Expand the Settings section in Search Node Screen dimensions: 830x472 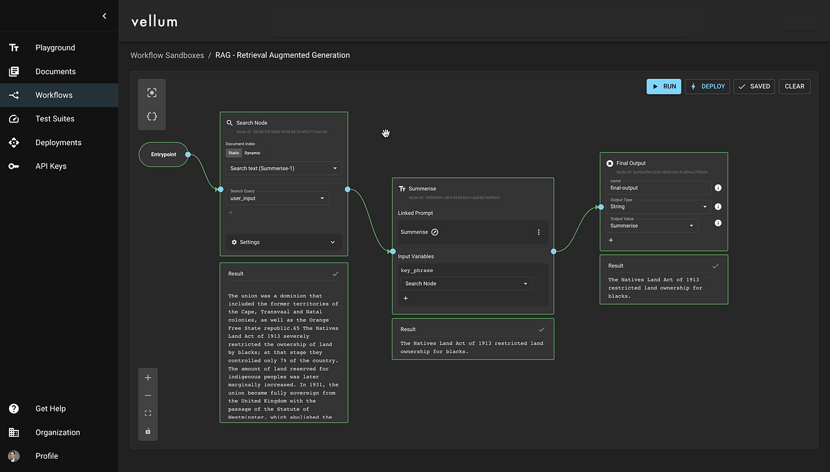[284, 242]
